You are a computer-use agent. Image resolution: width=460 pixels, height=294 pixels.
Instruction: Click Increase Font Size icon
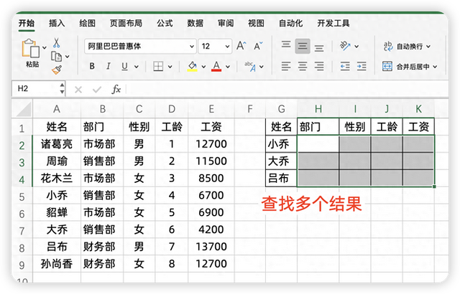pyautogui.click(x=241, y=46)
